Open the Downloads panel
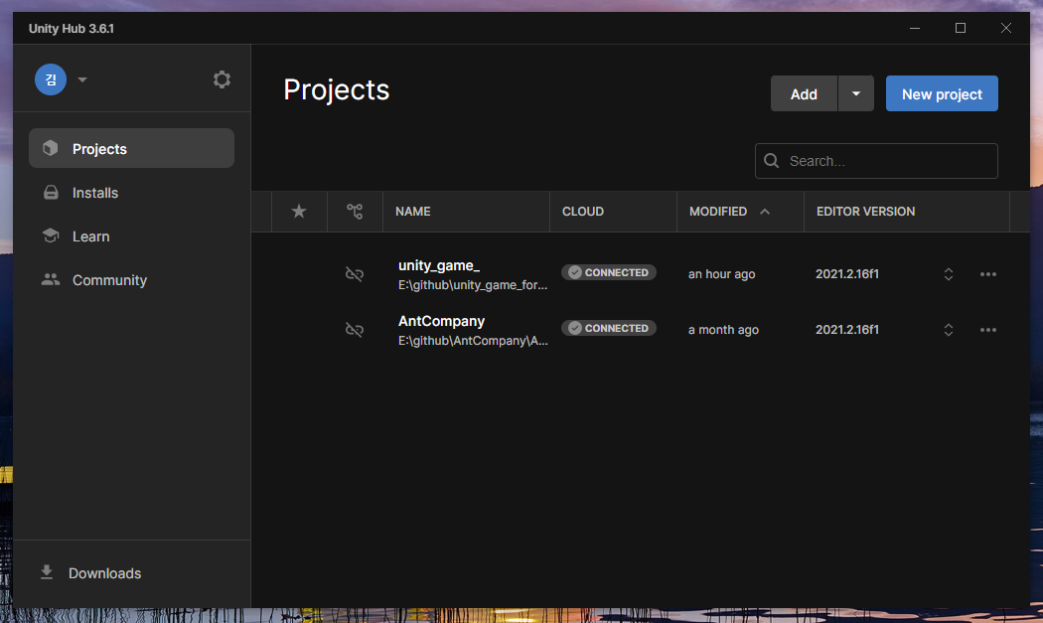The width and height of the screenshot is (1043, 623). (x=91, y=573)
